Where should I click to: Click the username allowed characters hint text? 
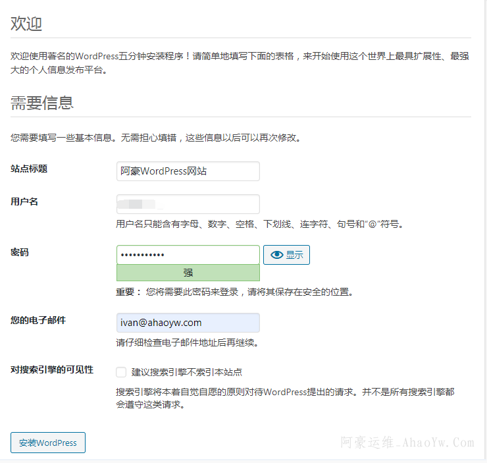point(259,224)
